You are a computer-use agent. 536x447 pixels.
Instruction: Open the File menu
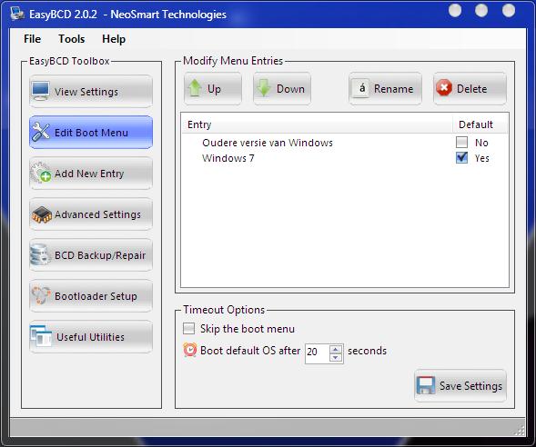[x=33, y=39]
